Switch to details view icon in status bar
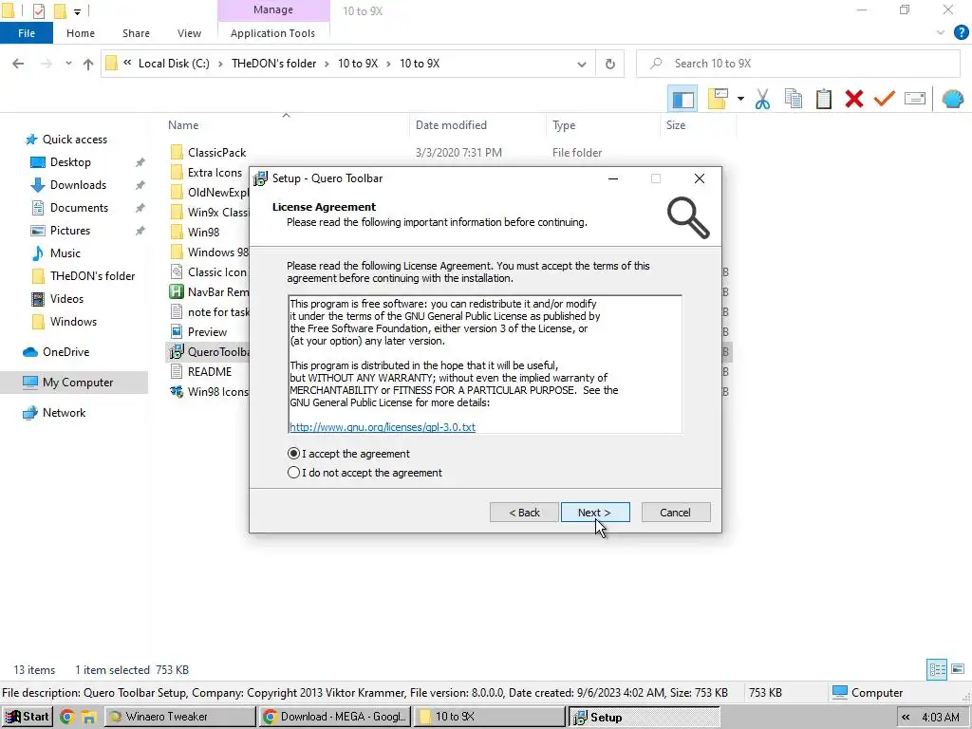972x729 pixels. pyautogui.click(x=937, y=669)
